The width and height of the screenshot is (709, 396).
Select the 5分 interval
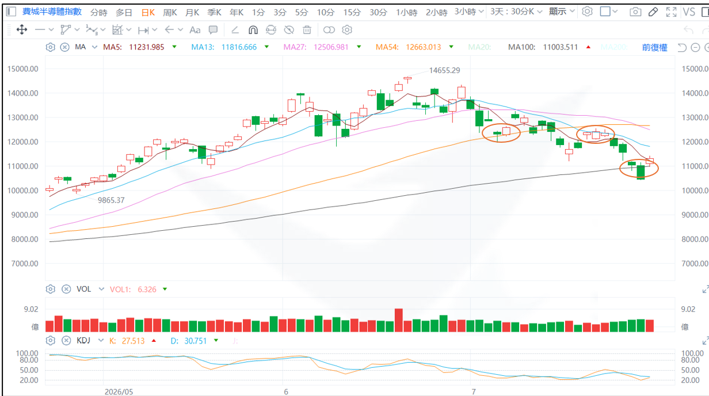302,12
